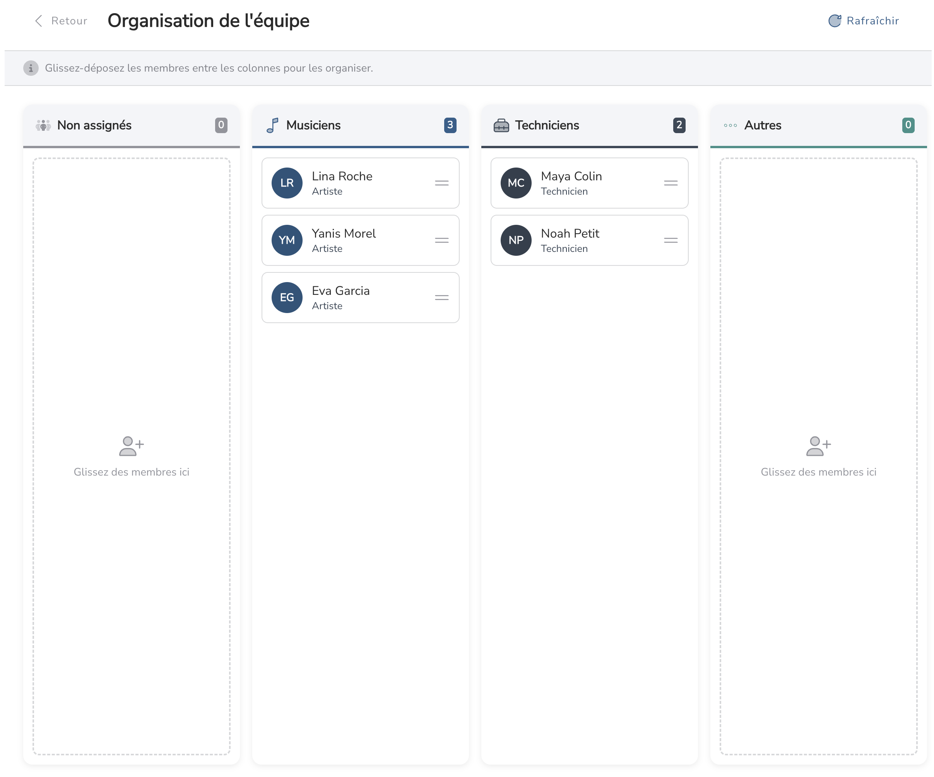Click the Musiciens music note icon
This screenshot has width=934, height=777.
coord(272,125)
